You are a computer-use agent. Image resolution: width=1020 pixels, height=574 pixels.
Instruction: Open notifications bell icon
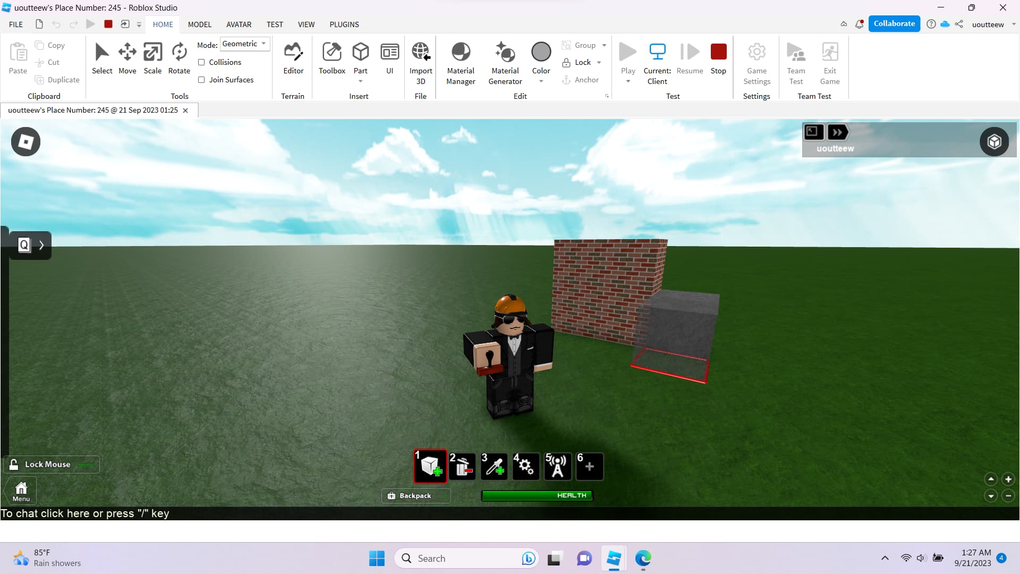[859, 24]
